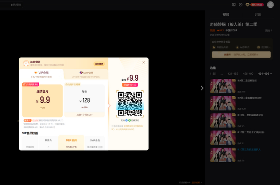
Task: Click the show title 奇侦妙探（狼人杀）第二季
Action: (x=234, y=24)
